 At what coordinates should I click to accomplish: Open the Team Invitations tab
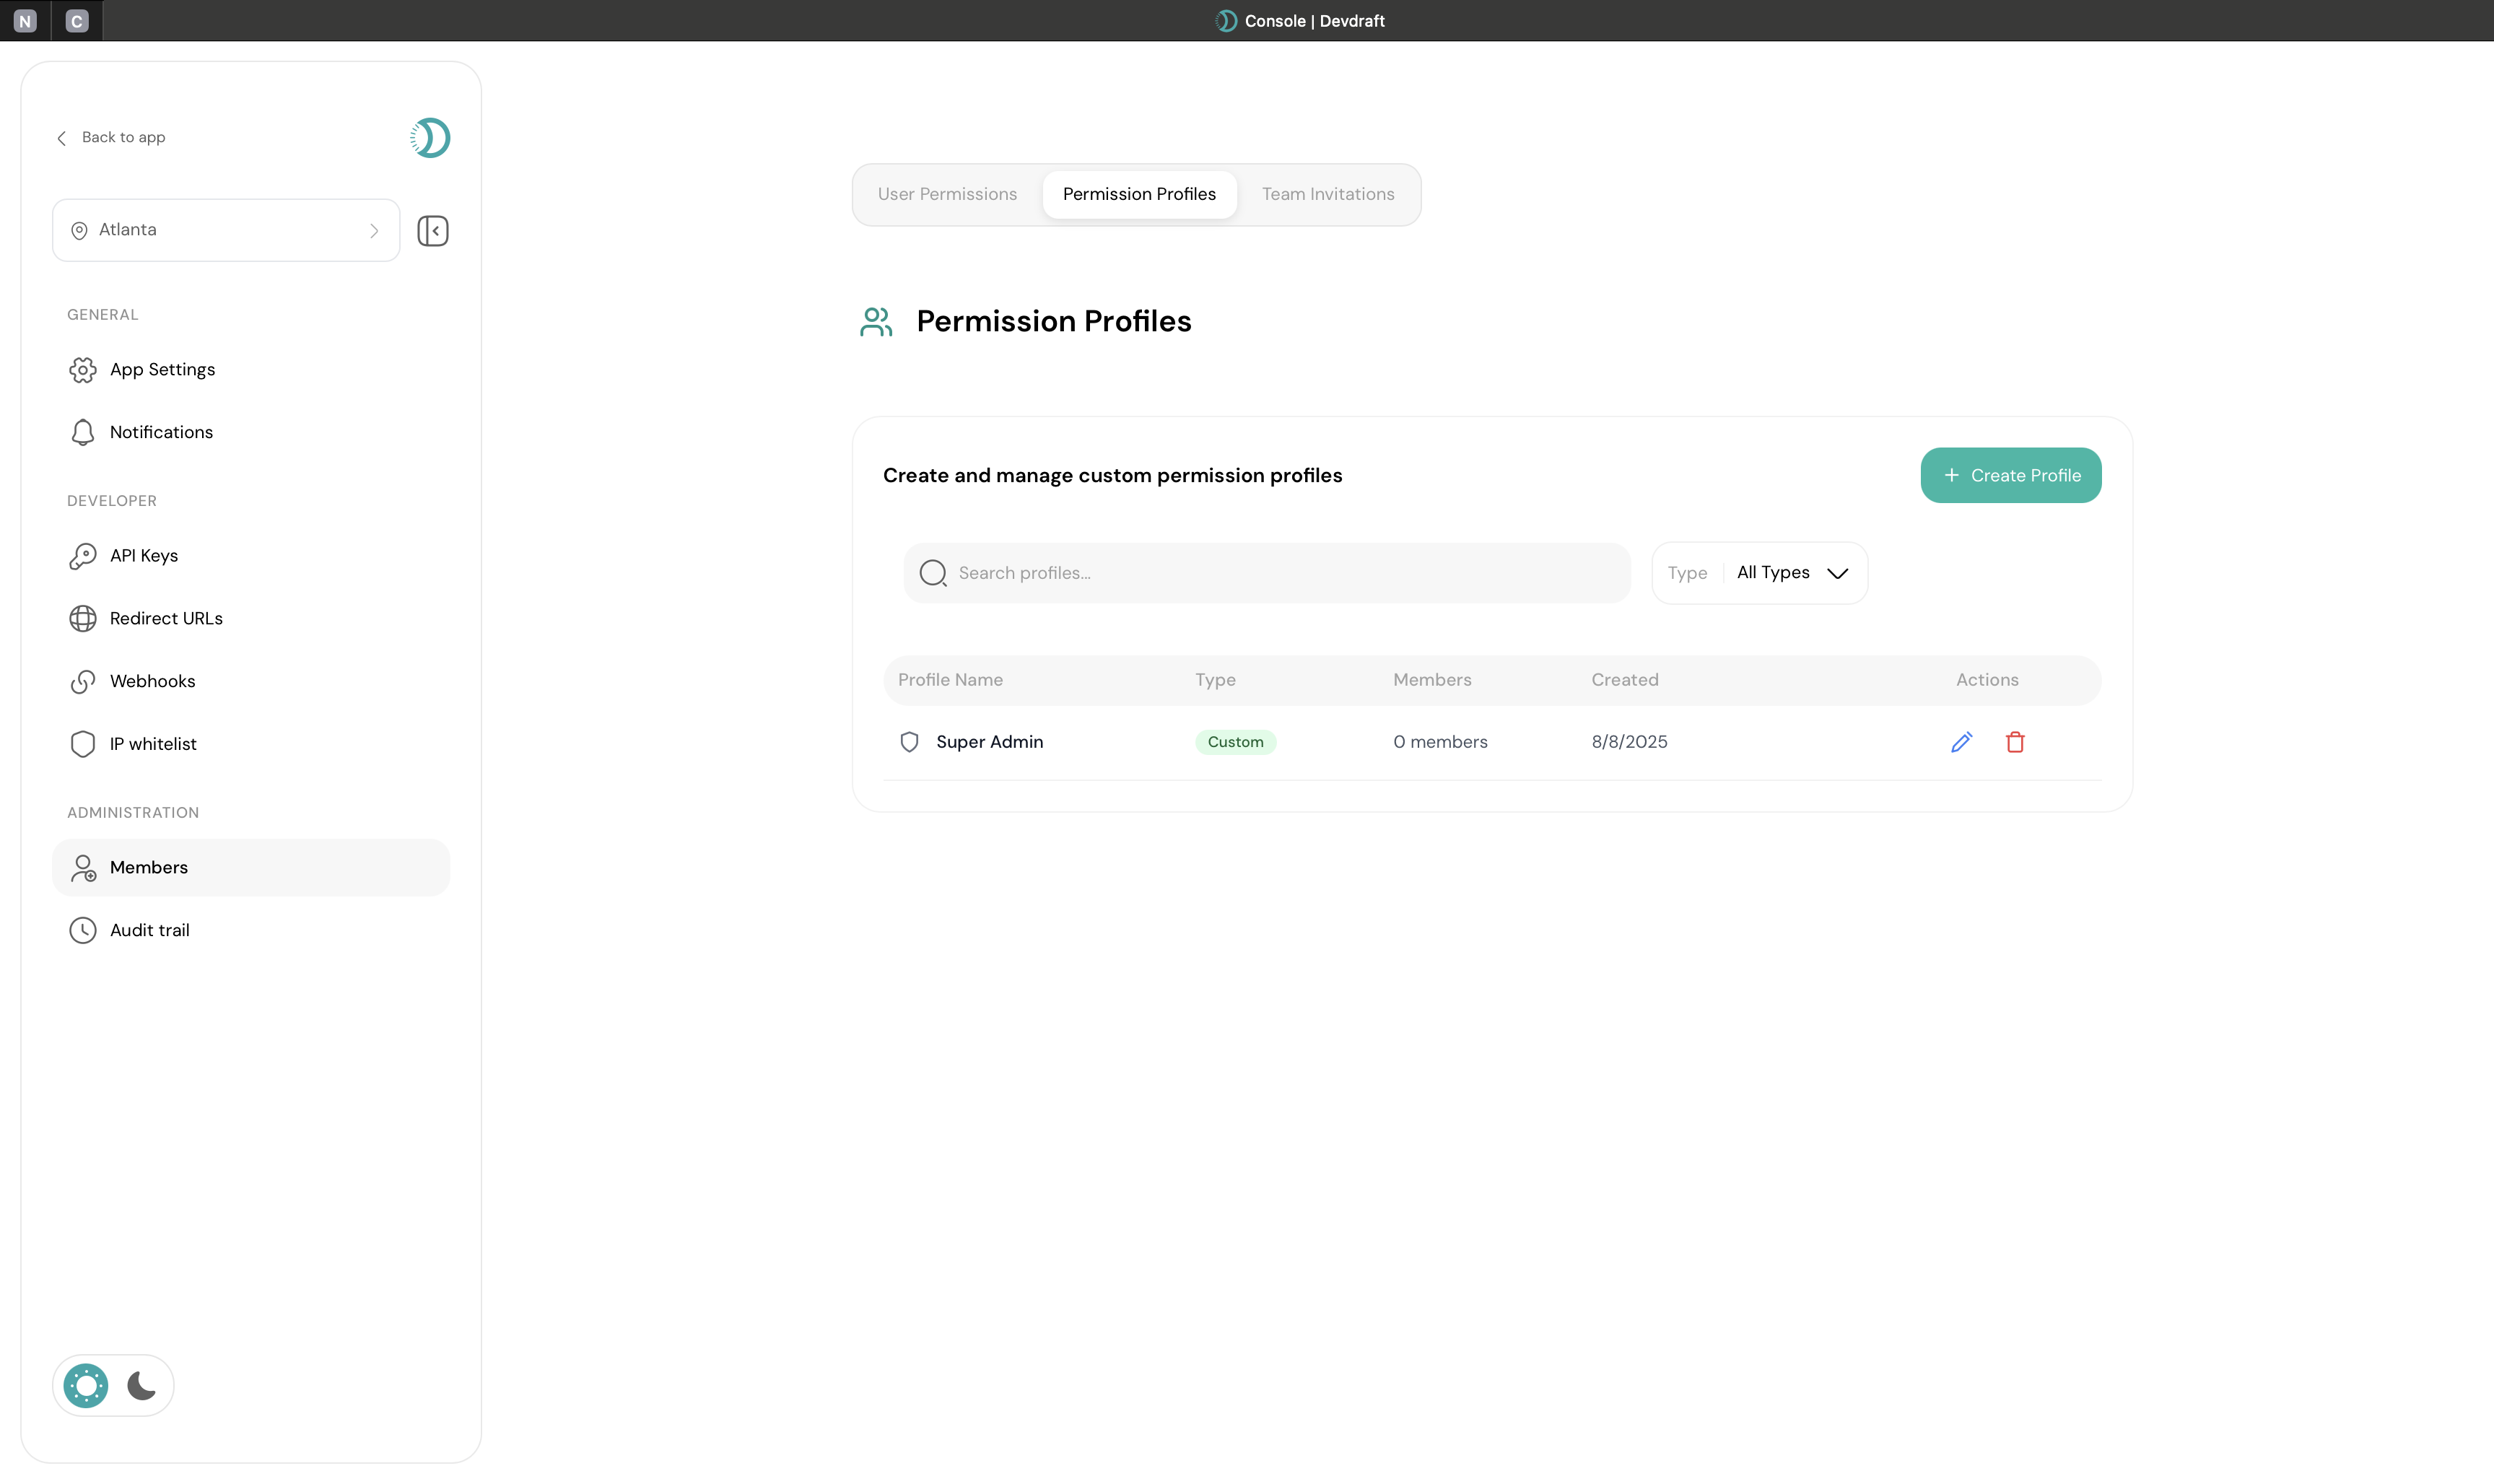1327,194
